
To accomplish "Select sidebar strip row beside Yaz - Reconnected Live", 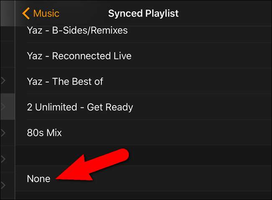I will point(8,54).
